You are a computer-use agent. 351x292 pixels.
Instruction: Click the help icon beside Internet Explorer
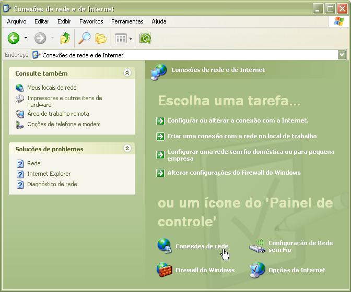click(20, 174)
